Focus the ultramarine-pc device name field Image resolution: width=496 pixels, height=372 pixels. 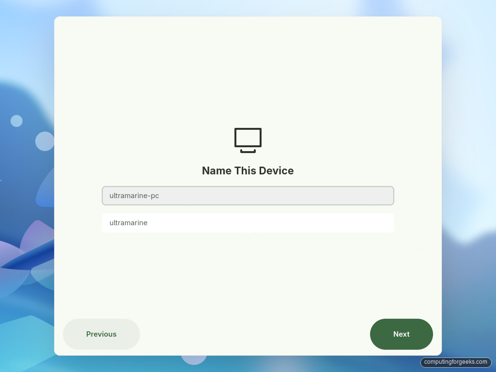[248, 196]
